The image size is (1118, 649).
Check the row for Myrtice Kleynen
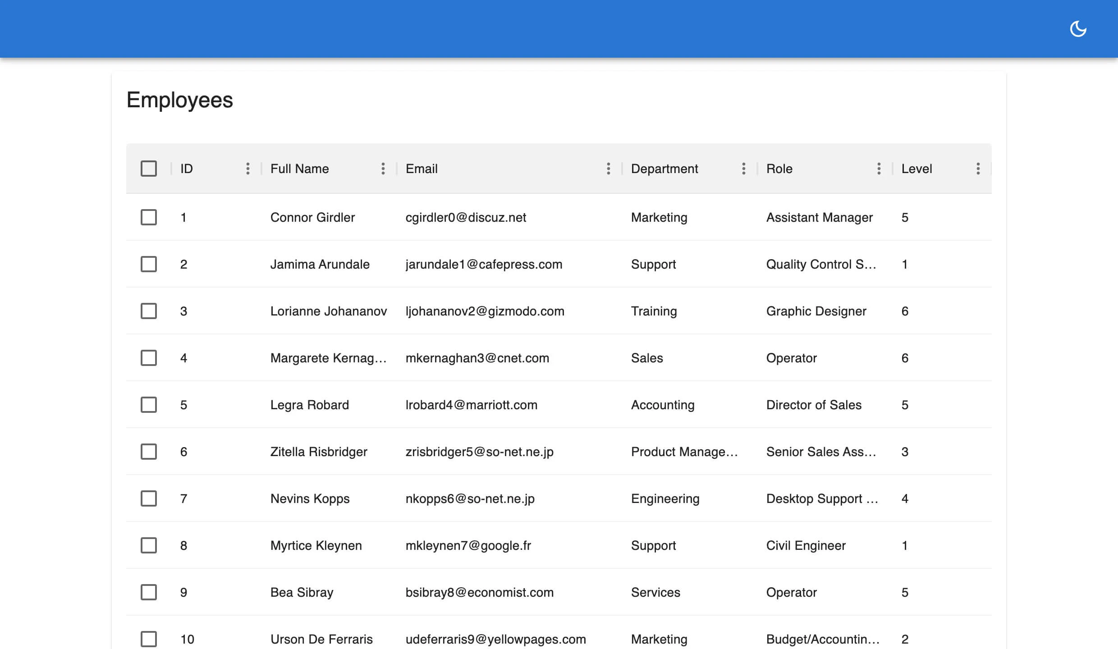coord(149,545)
